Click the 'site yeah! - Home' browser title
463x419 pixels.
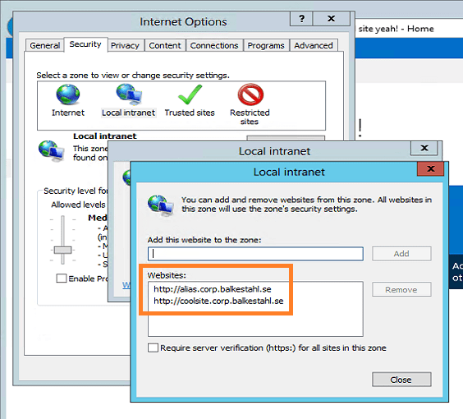pyautogui.click(x=396, y=29)
